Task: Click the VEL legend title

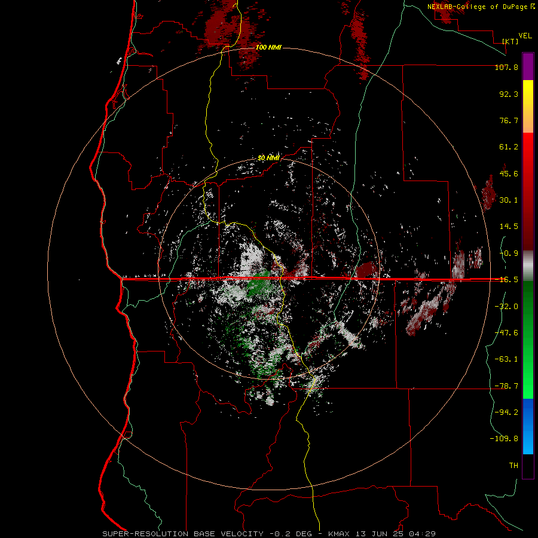Action: point(525,36)
